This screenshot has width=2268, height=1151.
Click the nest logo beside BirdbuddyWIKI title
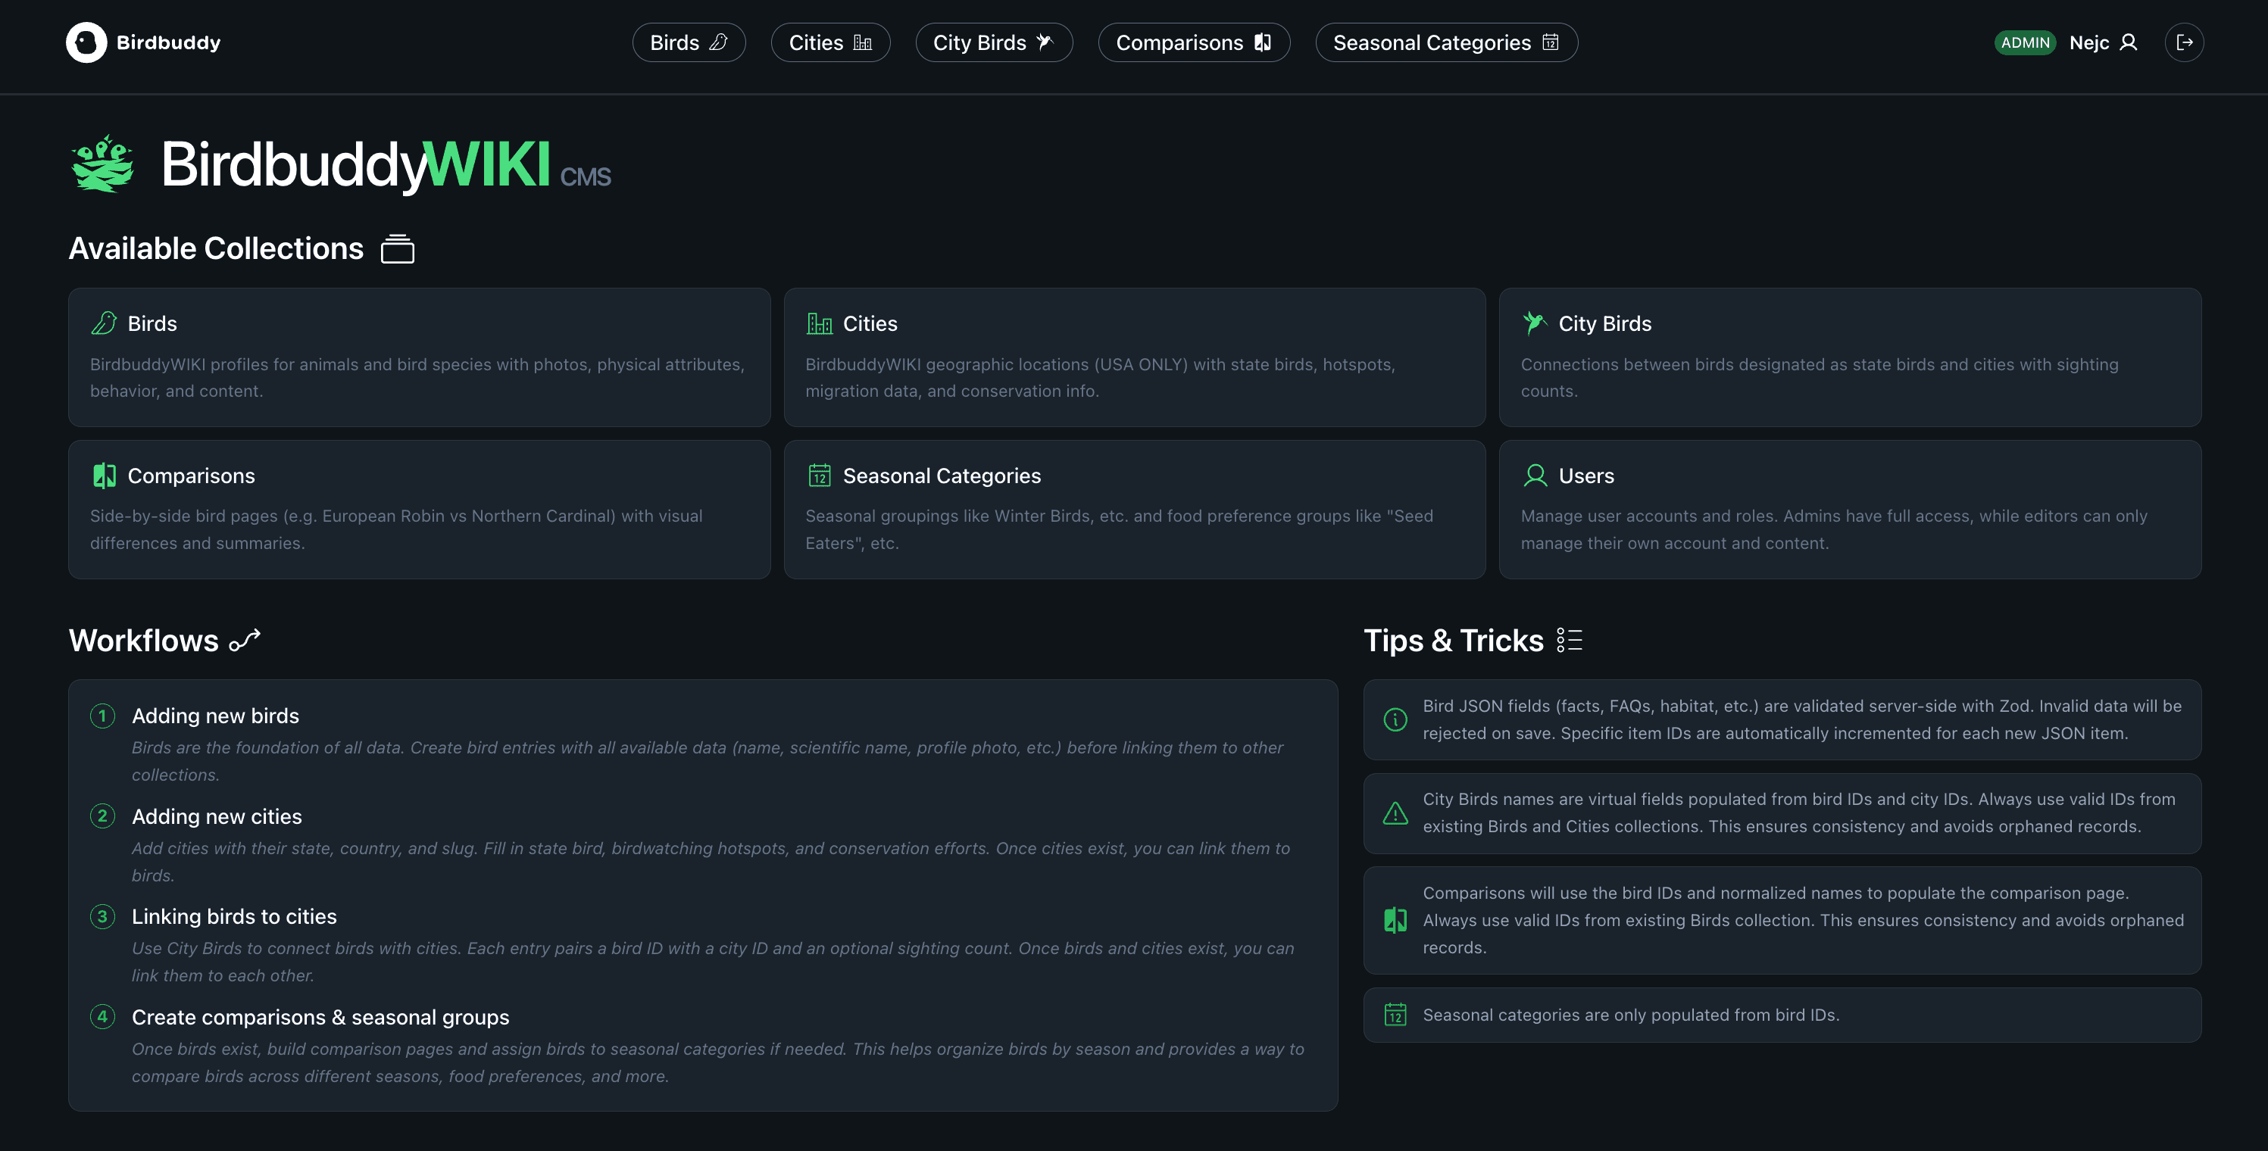click(x=102, y=164)
